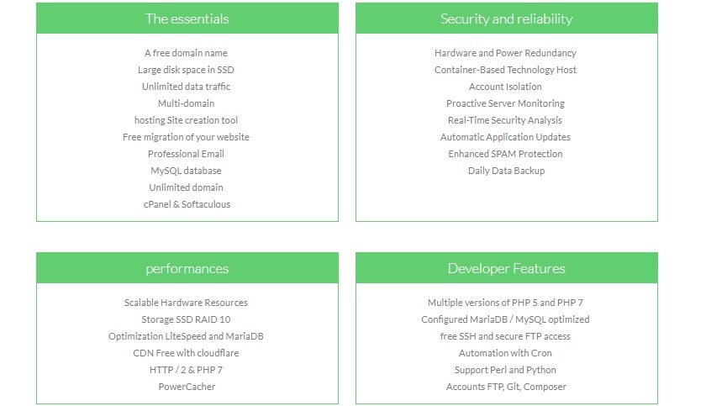Select 'Accounts FTP, Git, Composer'
Viewport: 706px width, 406px height.
[x=506, y=387]
